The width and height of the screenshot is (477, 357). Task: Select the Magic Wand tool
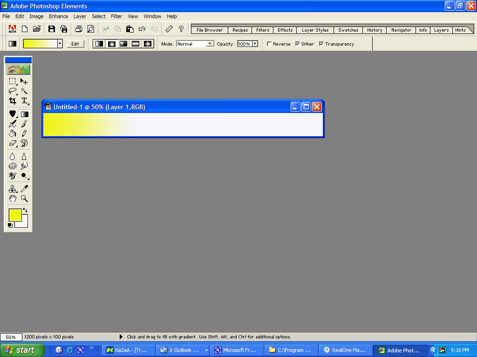(x=24, y=91)
